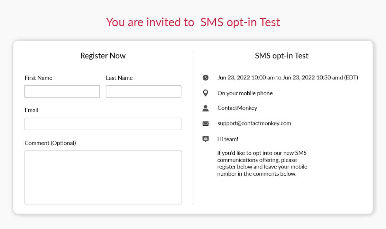Focus the First Name input field
The image size is (386, 229).
point(62,91)
